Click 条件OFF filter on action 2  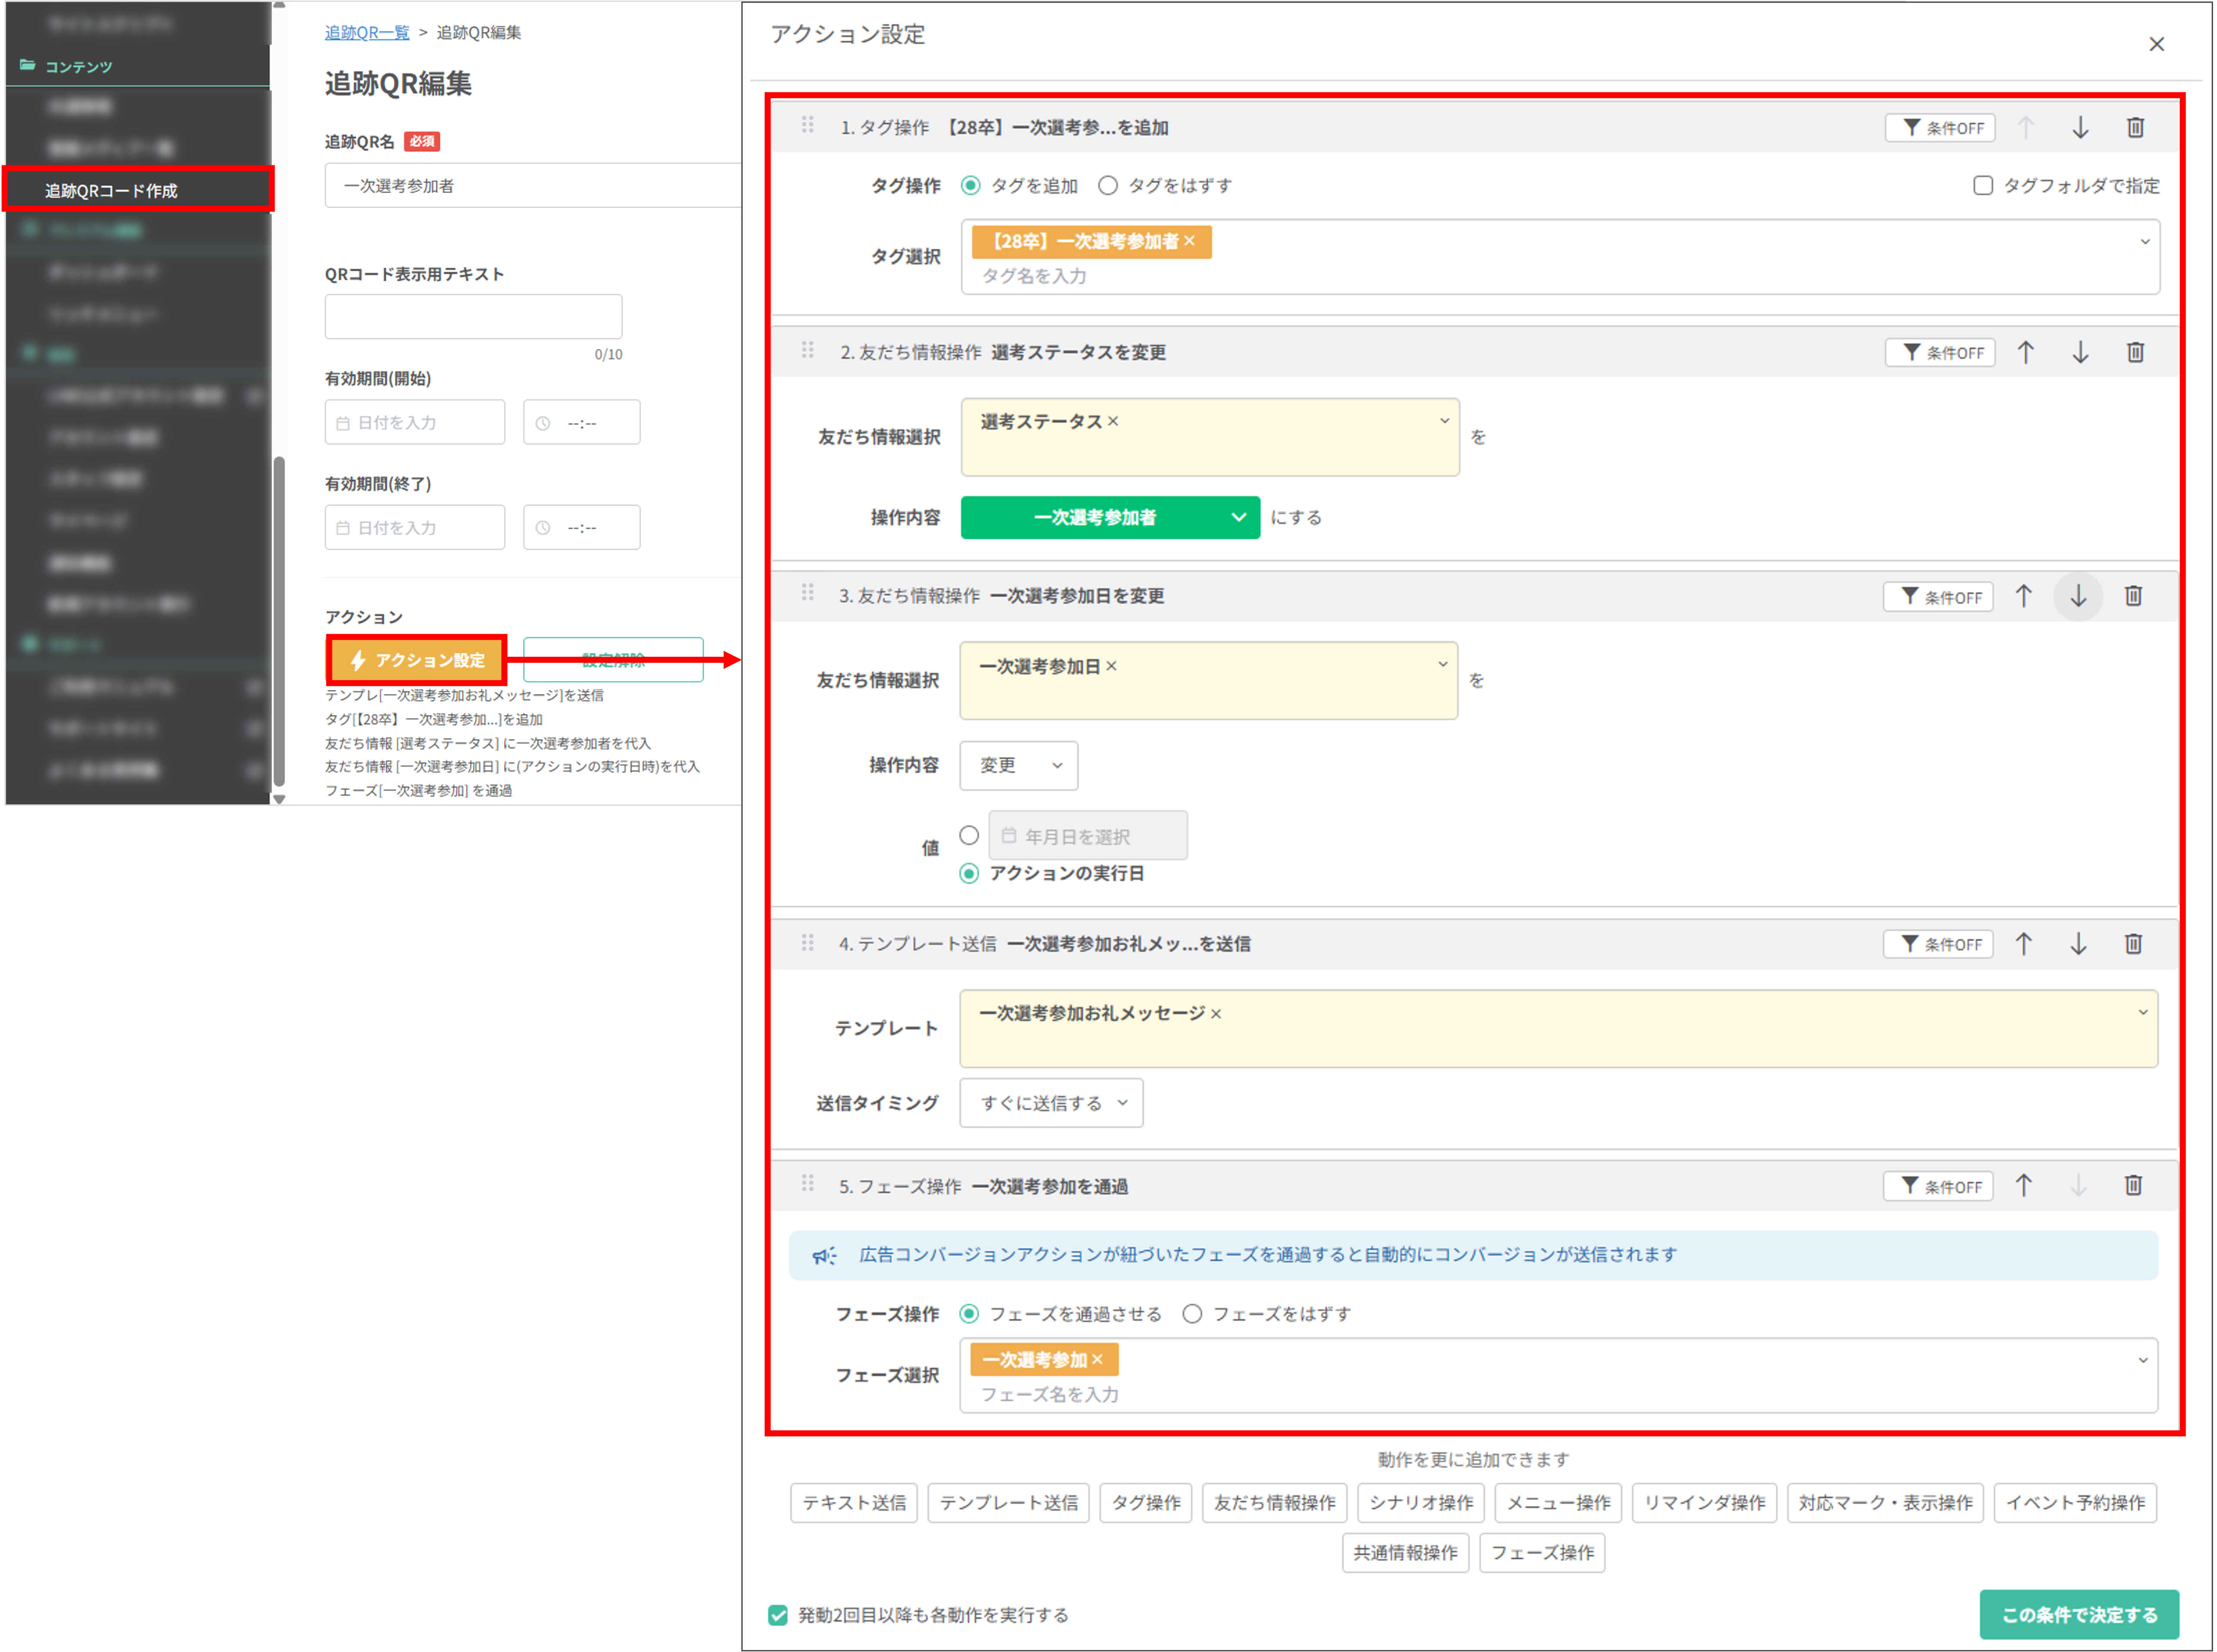1939,352
